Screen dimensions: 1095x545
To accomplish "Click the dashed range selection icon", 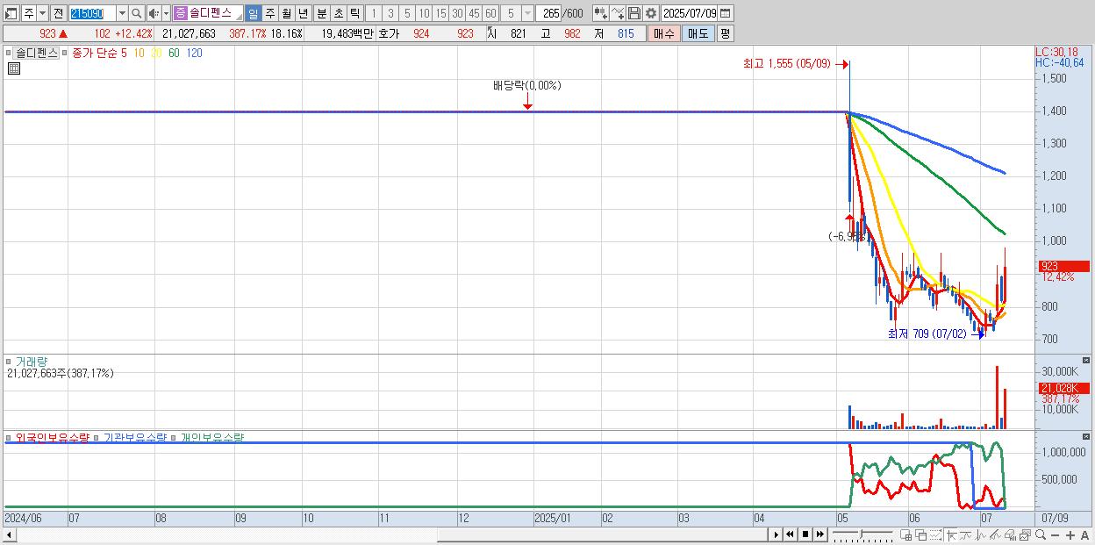I will 935,534.
